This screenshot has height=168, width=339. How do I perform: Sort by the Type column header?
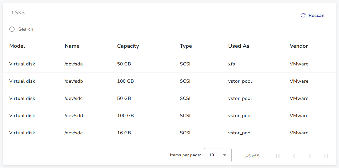[x=186, y=46]
